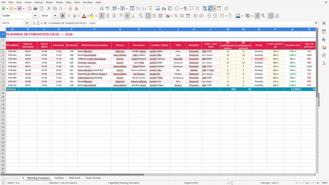This screenshot has width=329, height=185.
Task: Click the Sort Descending icon
Action: tap(144, 8)
